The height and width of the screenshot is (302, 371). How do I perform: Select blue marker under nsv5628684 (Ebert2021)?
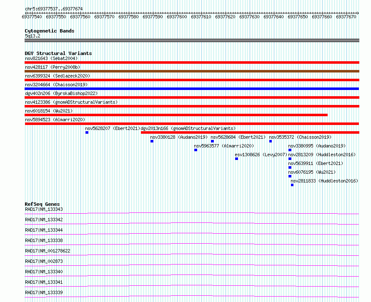212,141
